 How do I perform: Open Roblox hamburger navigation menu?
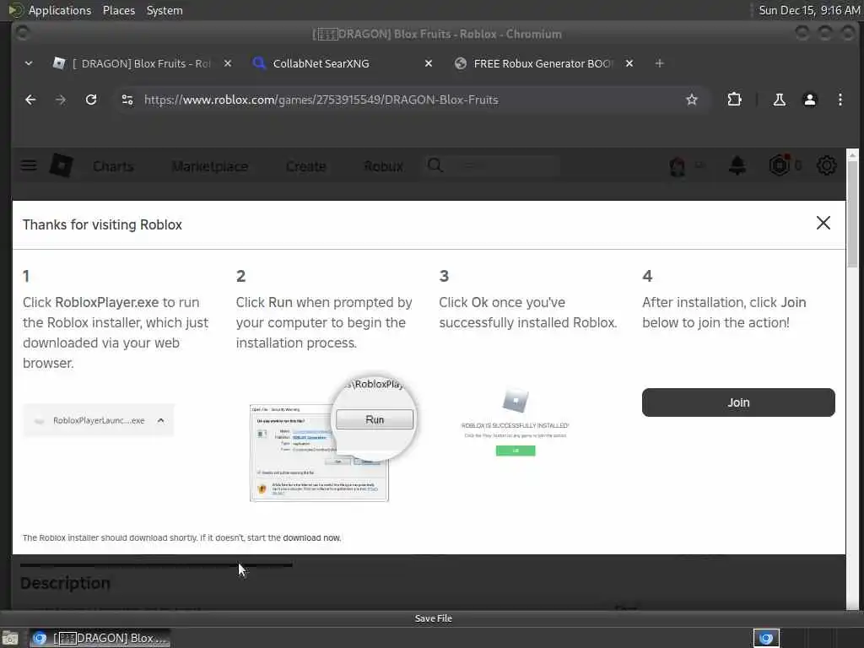click(x=29, y=165)
